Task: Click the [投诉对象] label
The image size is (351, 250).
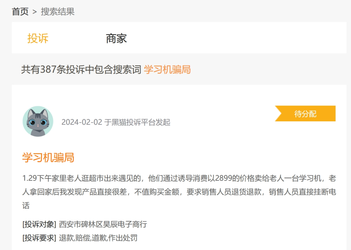Action: click(39, 224)
